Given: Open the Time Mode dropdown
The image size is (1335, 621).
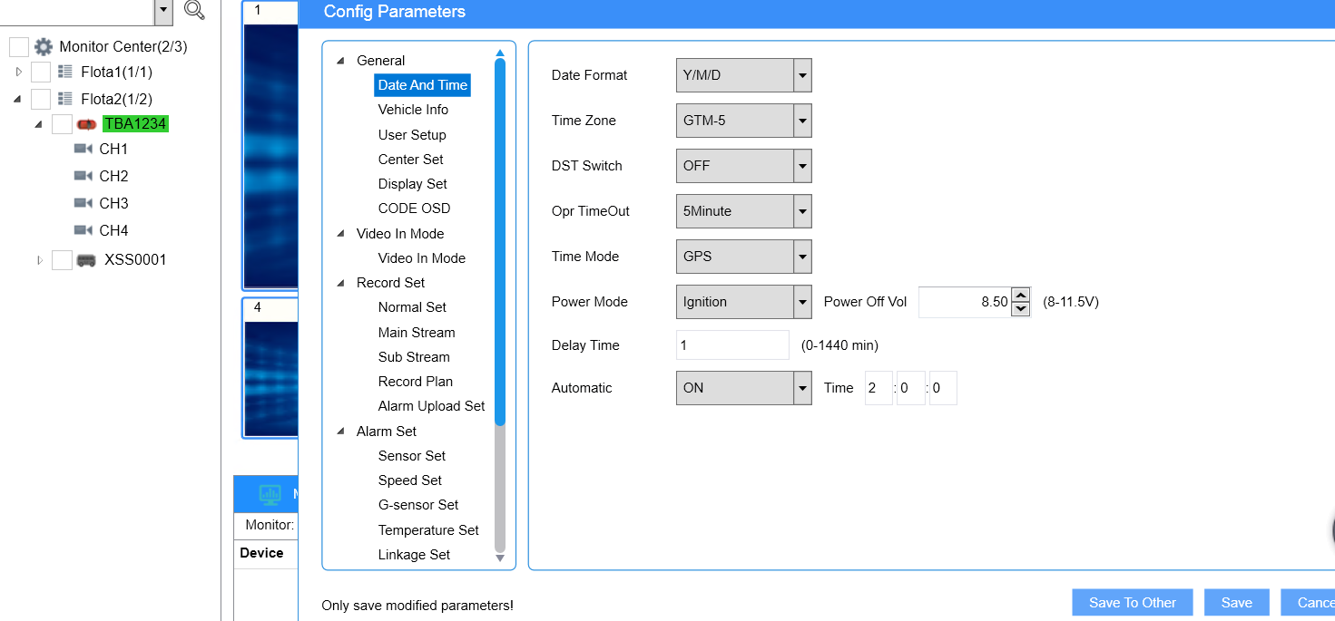Looking at the screenshot, I should [x=802, y=257].
